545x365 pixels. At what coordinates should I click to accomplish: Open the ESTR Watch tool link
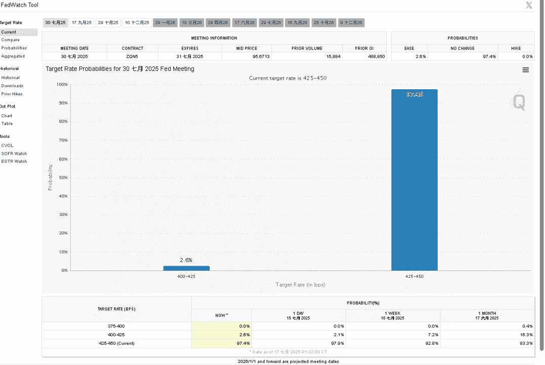pos(14,161)
